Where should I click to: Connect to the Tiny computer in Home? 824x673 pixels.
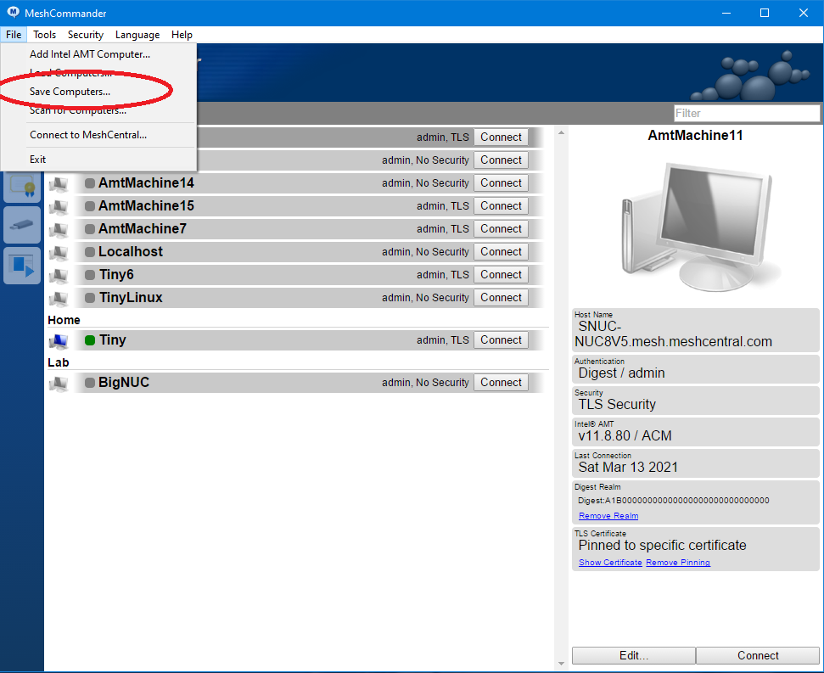click(x=501, y=340)
